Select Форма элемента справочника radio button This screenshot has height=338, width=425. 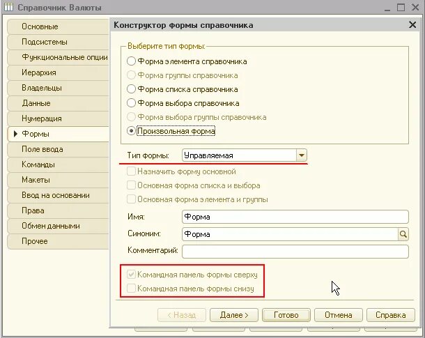pyautogui.click(x=131, y=61)
